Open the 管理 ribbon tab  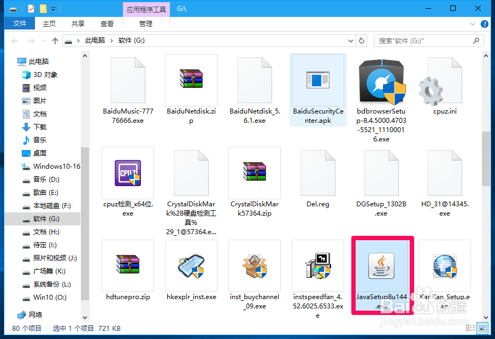pyautogui.click(x=146, y=23)
